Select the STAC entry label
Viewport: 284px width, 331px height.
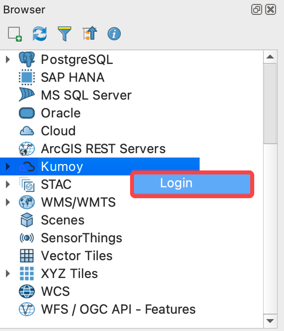[x=56, y=184]
